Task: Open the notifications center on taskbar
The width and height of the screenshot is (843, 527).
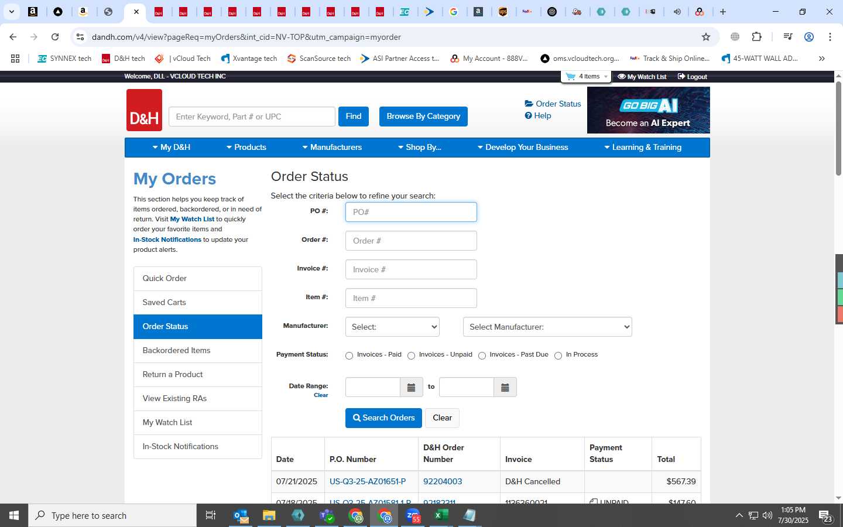Action: click(x=826, y=516)
